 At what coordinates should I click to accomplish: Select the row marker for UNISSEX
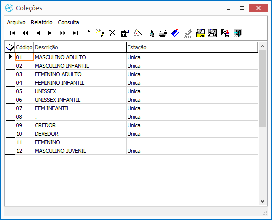[x=10, y=91]
